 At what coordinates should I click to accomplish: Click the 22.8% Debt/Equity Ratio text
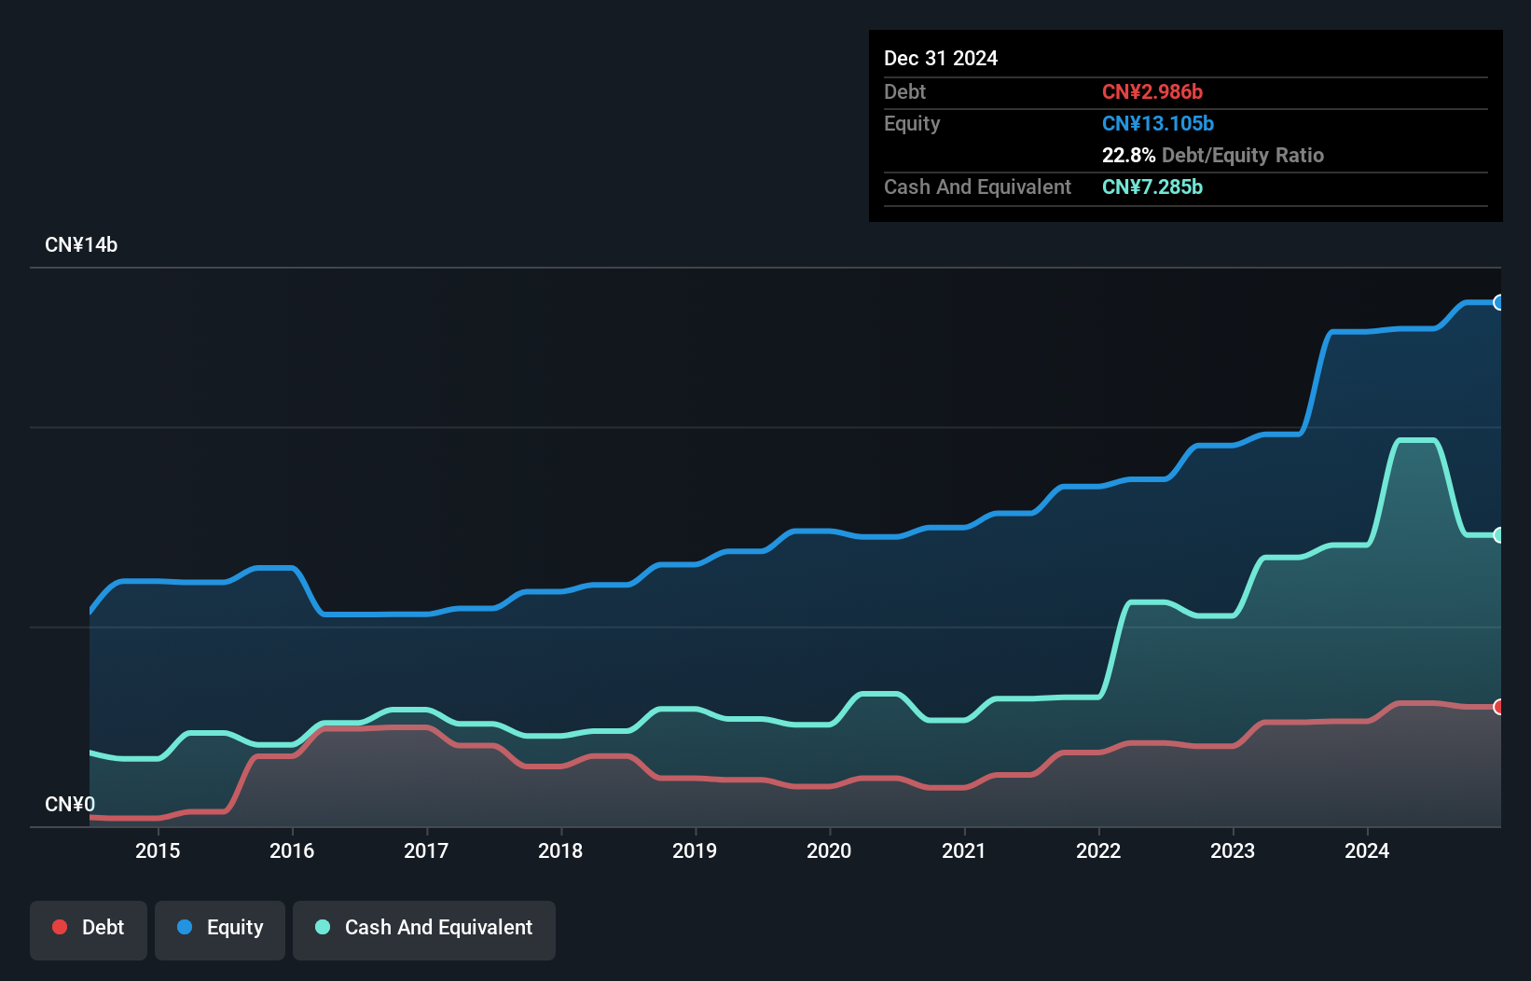[x=1212, y=155]
